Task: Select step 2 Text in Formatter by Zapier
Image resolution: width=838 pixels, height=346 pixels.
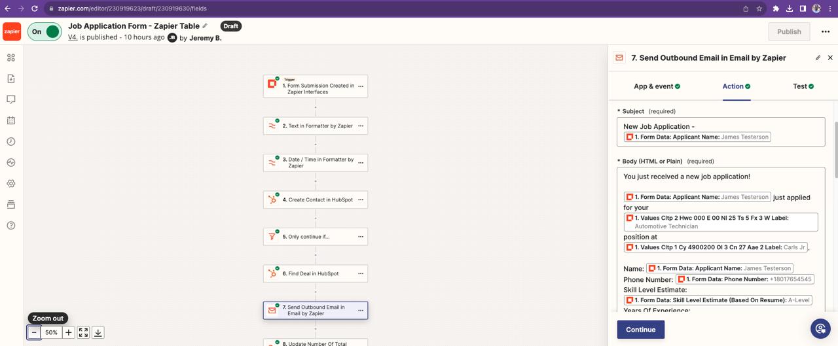Action: [316, 126]
